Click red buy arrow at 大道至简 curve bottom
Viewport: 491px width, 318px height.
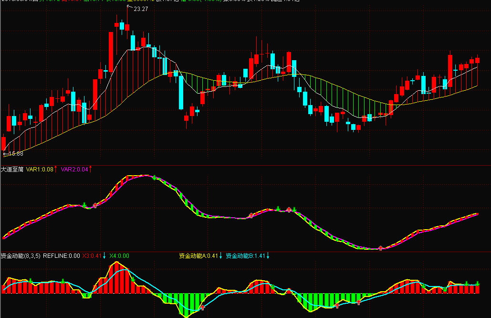pyautogui.click(x=380, y=248)
